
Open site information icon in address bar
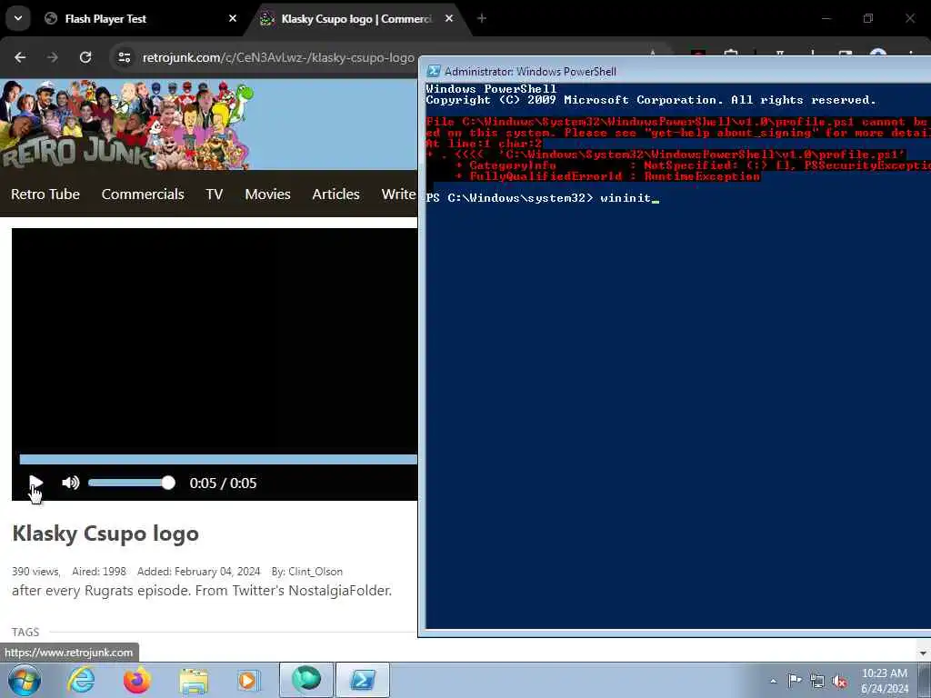point(124,57)
